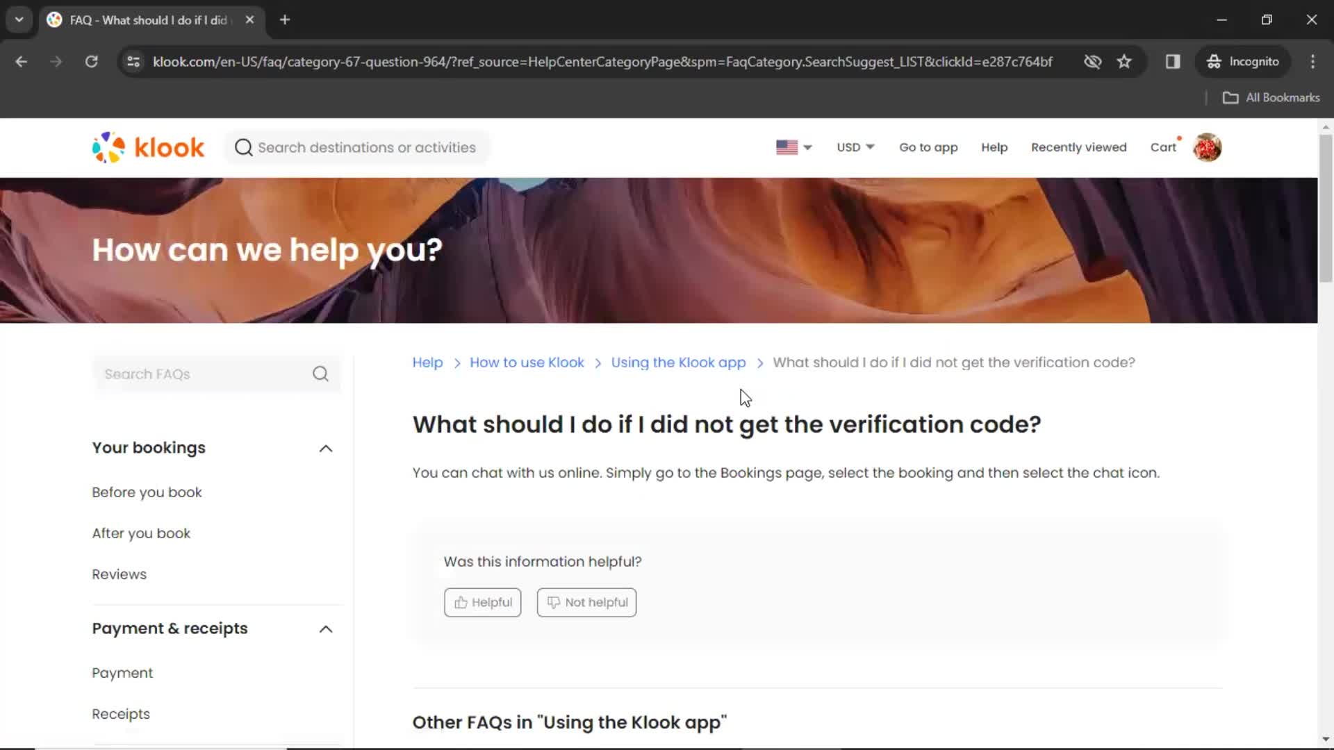
Task: Open the user profile avatar
Action: click(x=1208, y=147)
